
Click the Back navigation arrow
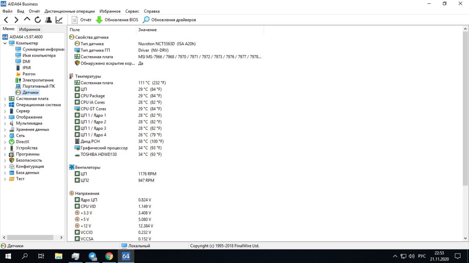6,20
